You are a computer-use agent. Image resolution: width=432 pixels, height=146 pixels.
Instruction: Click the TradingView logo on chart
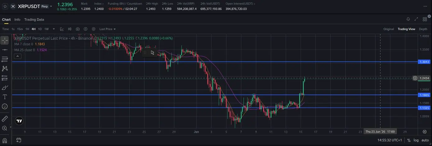19,121
